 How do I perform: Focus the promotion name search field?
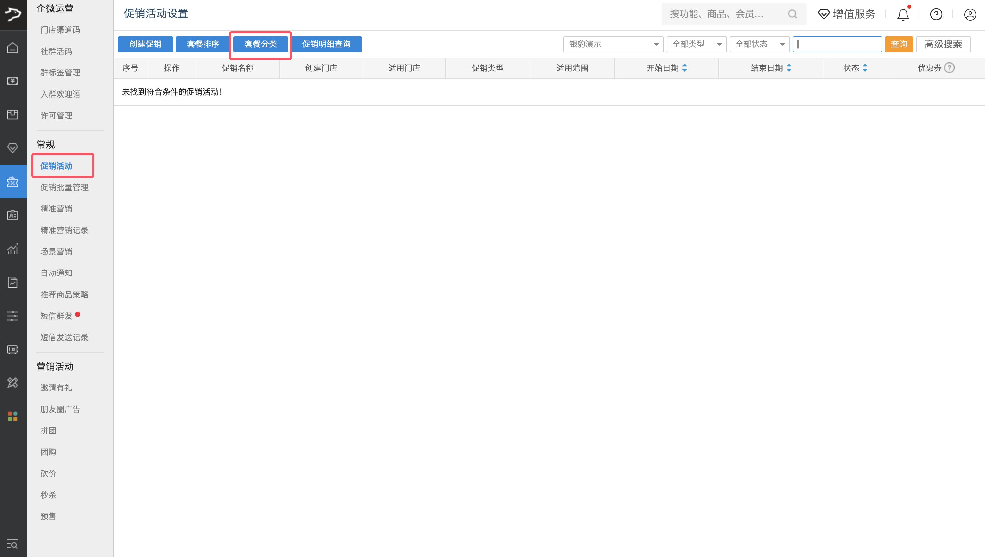point(837,44)
